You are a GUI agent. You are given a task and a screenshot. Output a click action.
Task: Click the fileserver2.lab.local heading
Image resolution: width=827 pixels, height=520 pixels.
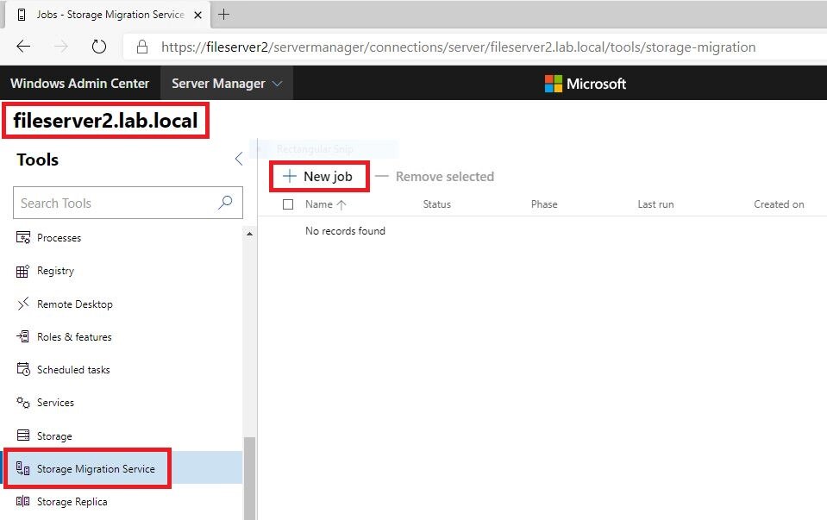(x=105, y=120)
